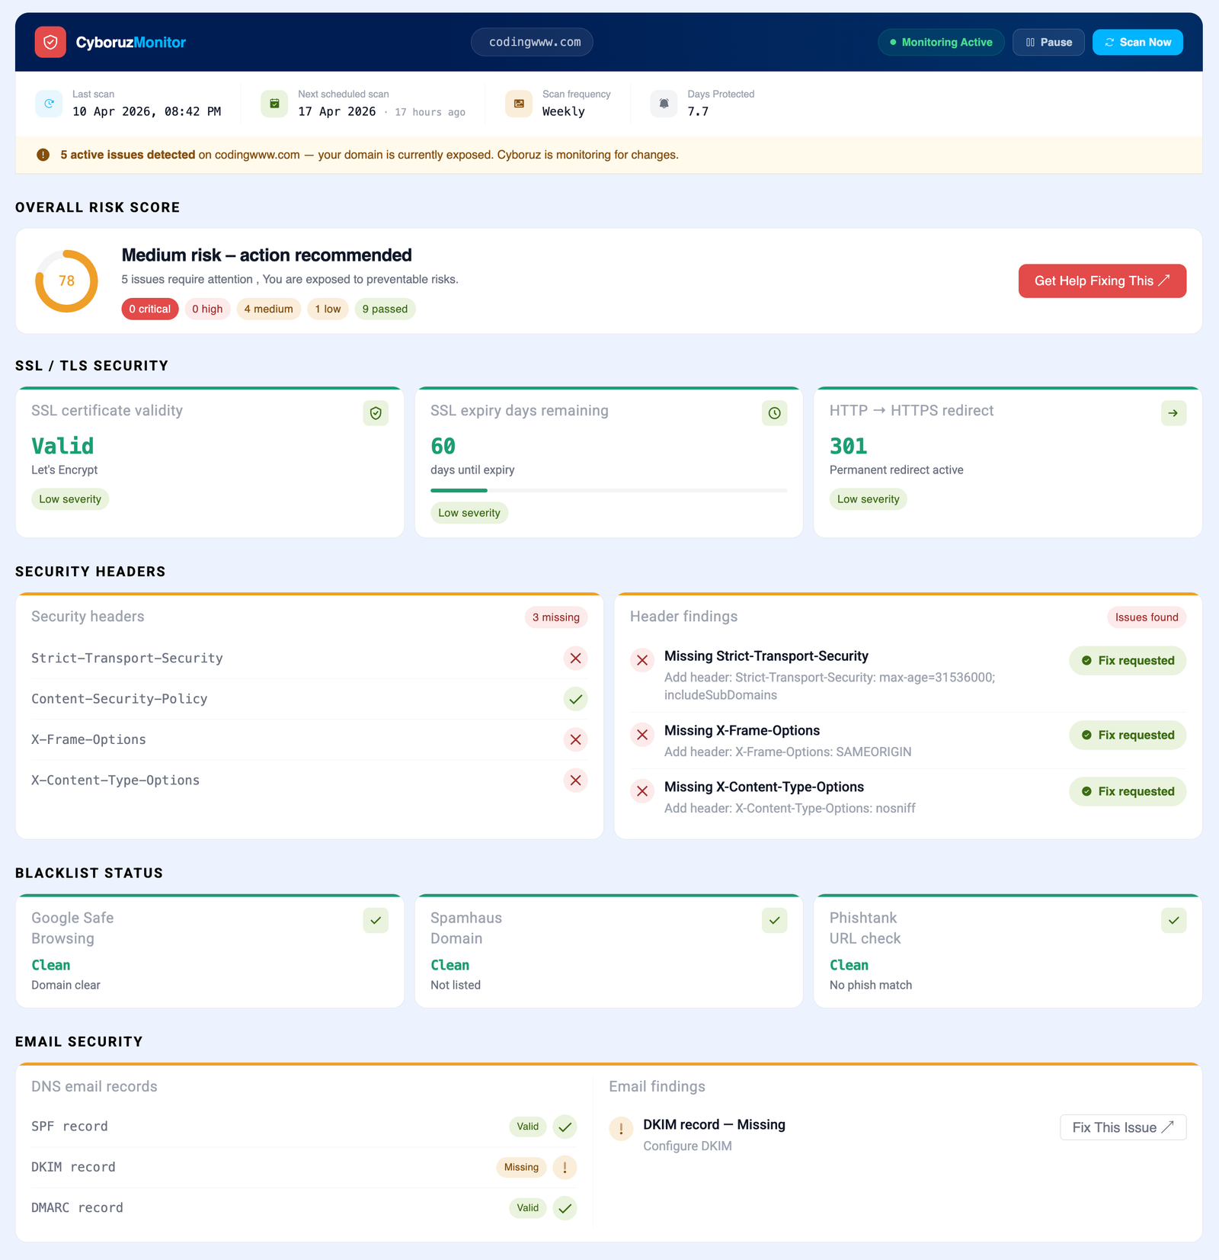Click Get Help Fixing This button

coord(1102,281)
